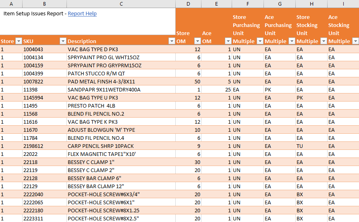359x222 pixels.
Task: Open Store Purchasing Unit Multiple filter dropdown
Action: [x=260, y=41]
